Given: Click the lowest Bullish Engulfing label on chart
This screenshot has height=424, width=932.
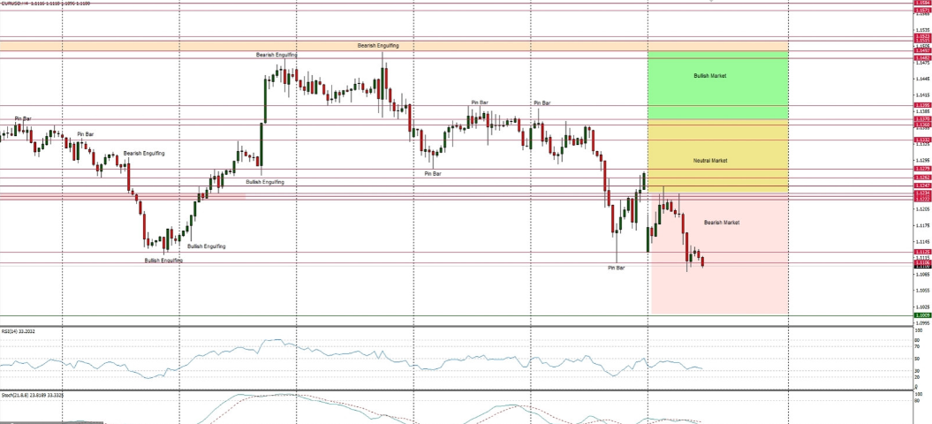Looking at the screenshot, I should (x=163, y=261).
